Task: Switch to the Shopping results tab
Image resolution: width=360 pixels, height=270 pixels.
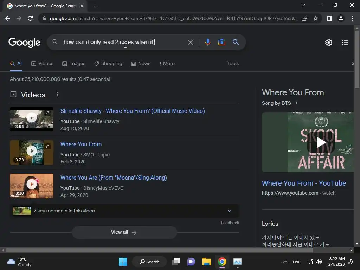Action: 108,64
